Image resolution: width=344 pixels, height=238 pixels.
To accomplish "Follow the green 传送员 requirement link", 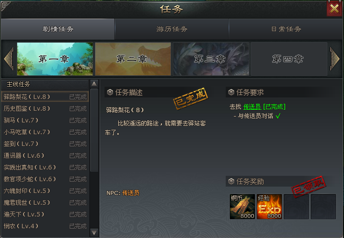I will [252, 107].
